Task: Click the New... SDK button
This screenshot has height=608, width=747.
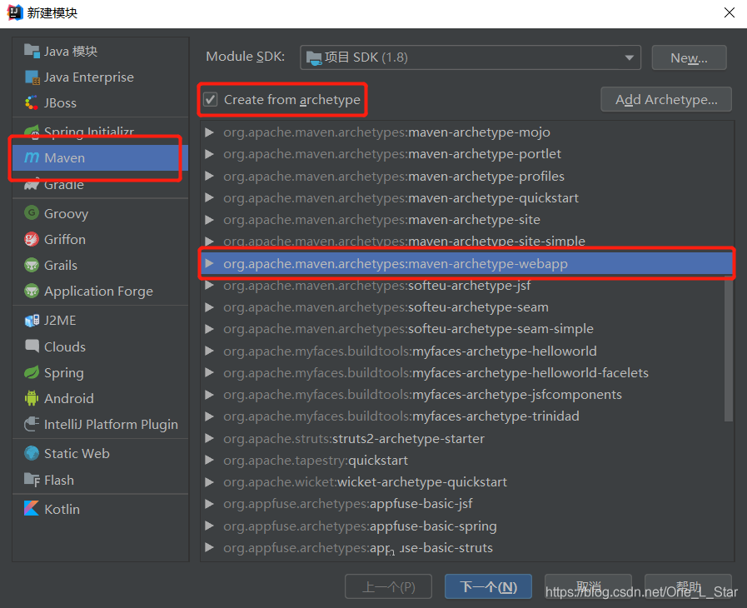Action: click(x=689, y=57)
